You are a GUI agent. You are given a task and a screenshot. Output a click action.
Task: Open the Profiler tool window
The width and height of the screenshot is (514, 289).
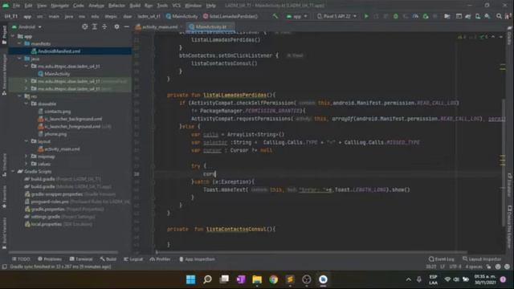pyautogui.click(x=160, y=259)
